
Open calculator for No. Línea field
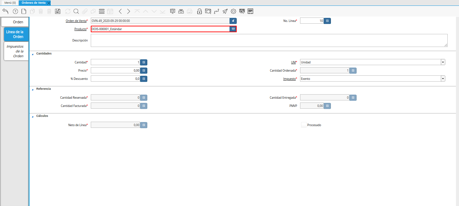[327, 21]
